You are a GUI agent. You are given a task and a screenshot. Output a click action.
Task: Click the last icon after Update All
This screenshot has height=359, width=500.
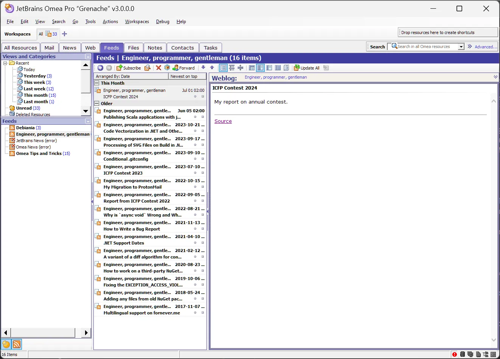point(326,68)
